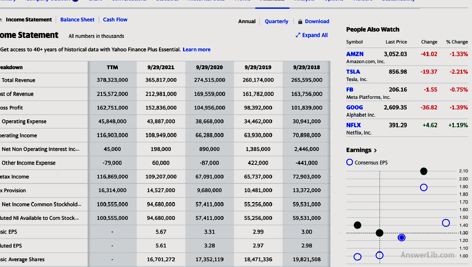Show Quarterly figures
This screenshot has height=267, width=472.
tap(277, 21)
